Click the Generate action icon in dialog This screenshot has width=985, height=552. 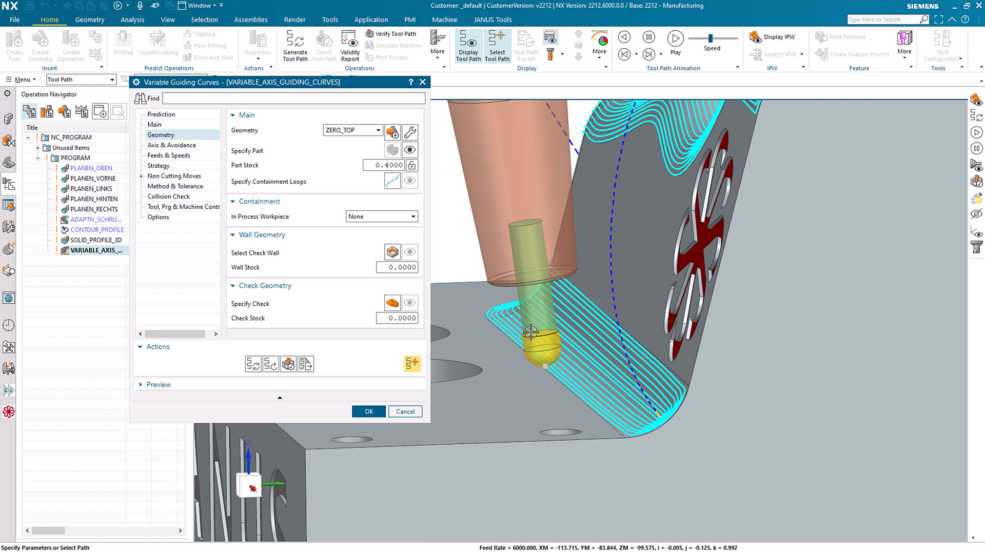(253, 364)
